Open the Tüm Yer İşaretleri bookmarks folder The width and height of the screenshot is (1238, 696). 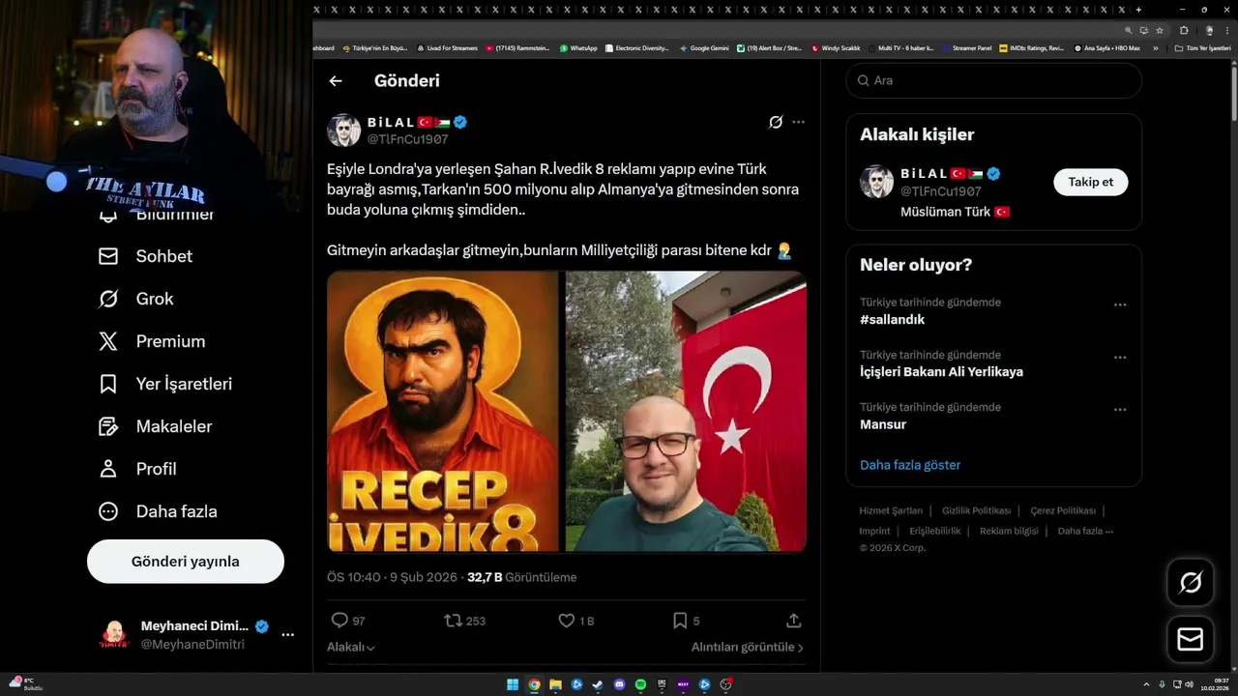coord(1203,48)
